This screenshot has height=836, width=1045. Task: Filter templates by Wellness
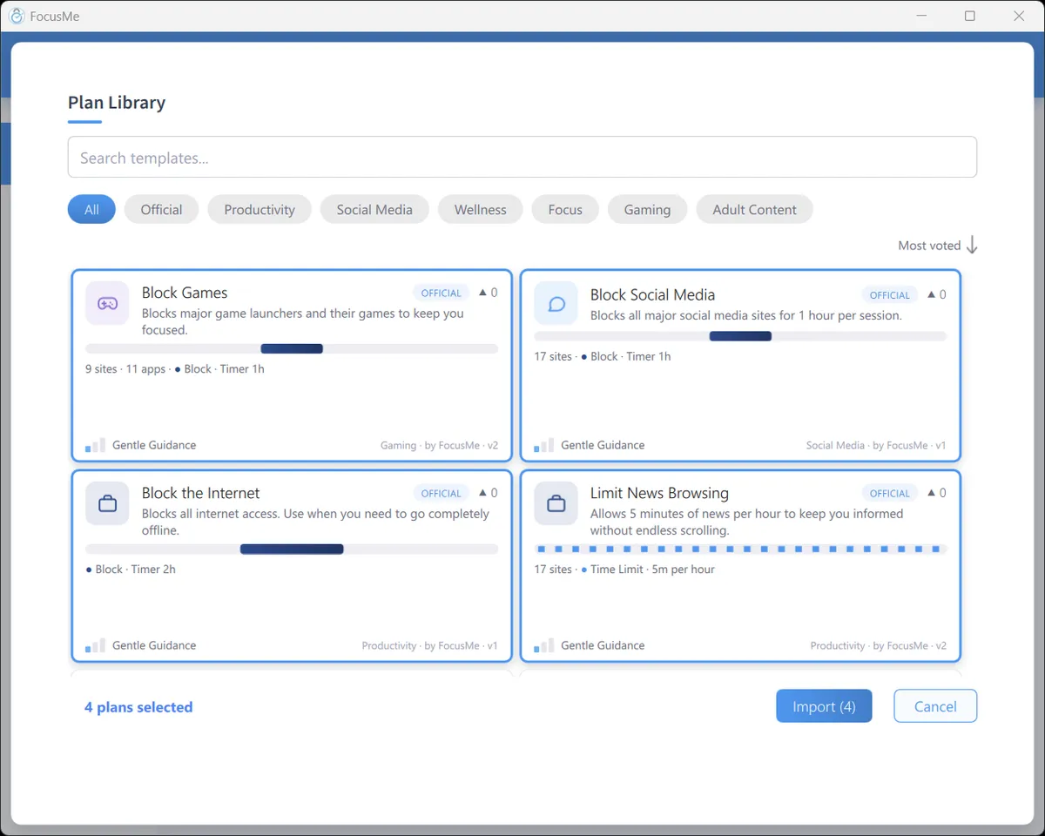point(480,209)
